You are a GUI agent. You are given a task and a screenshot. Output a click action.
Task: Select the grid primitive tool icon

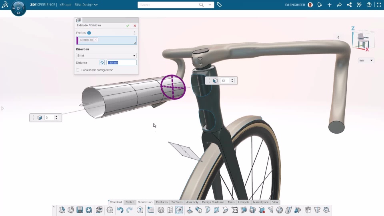(x=170, y=210)
